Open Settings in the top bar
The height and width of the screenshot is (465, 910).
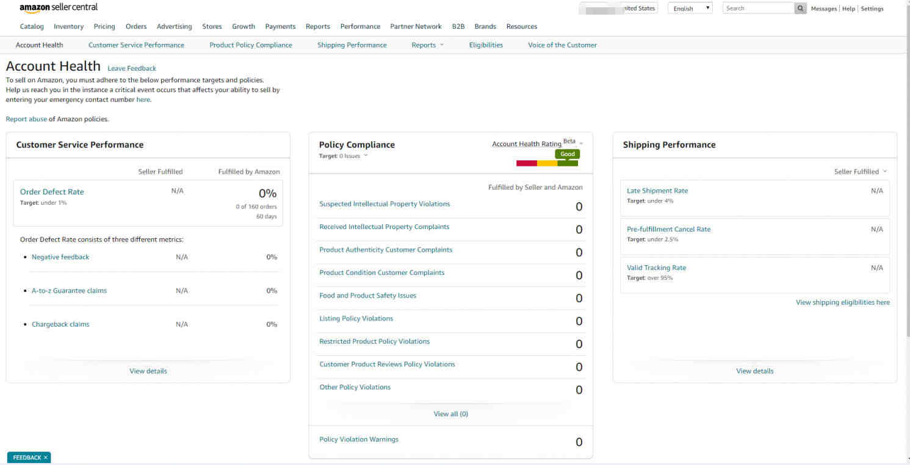[872, 9]
